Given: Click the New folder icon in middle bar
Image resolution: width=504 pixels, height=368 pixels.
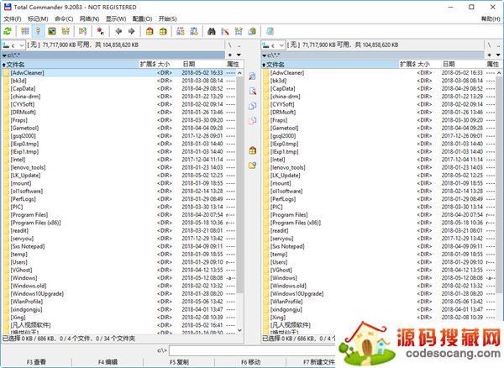Looking at the screenshot, I should (253, 166).
